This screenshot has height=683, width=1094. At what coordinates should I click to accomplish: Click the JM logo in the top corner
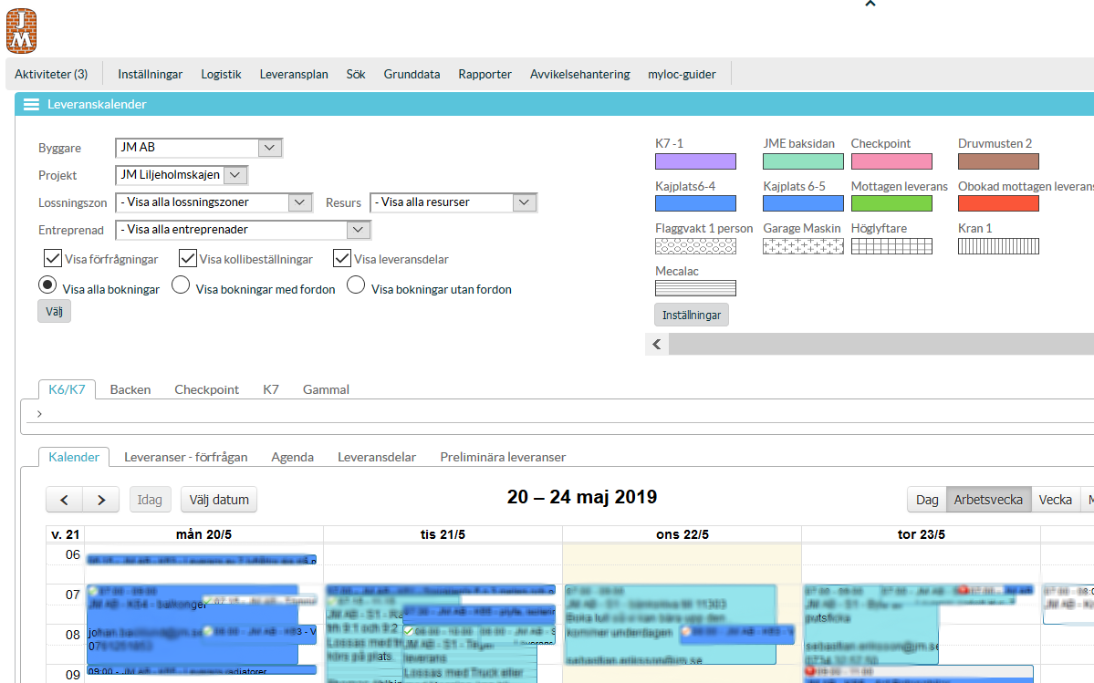pos(22,30)
